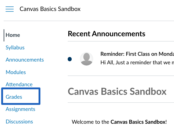Click the unread announcement blue dot indicator

coord(70,59)
